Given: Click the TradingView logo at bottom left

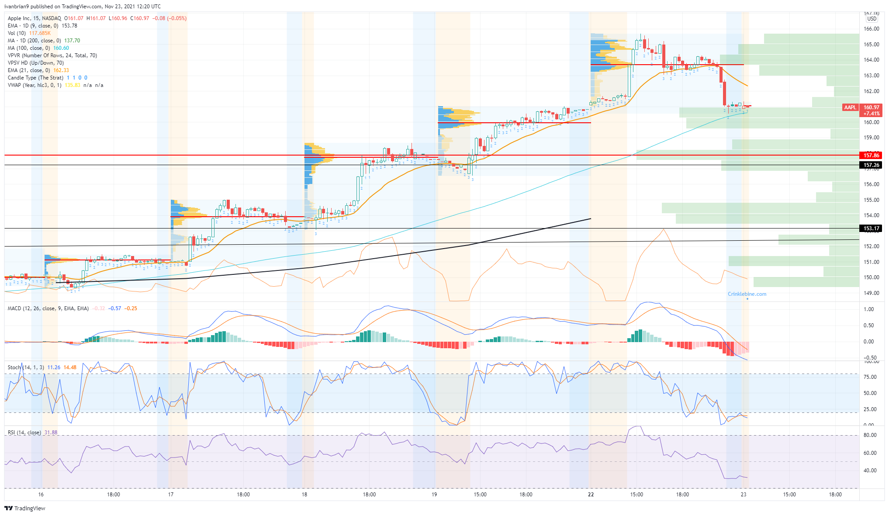Looking at the screenshot, I should (25, 508).
